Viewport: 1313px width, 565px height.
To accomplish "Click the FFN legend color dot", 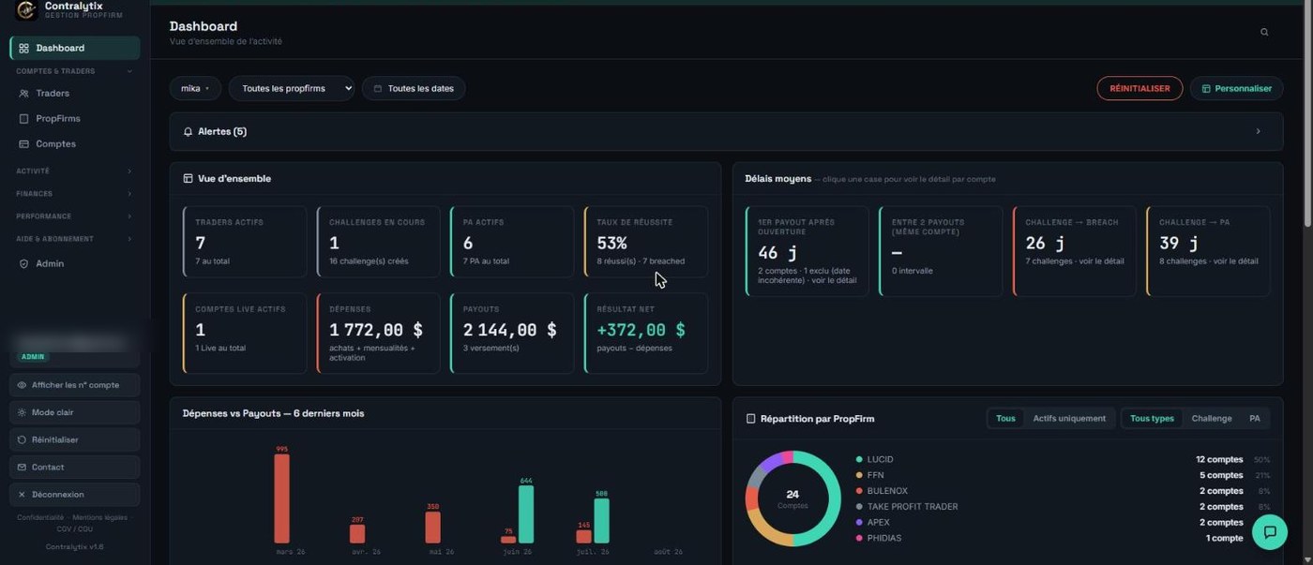I will (x=859, y=475).
